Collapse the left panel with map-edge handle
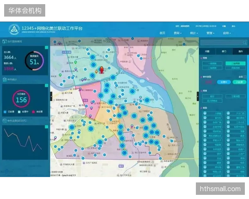The height and width of the screenshot is (199, 249). [51, 96]
